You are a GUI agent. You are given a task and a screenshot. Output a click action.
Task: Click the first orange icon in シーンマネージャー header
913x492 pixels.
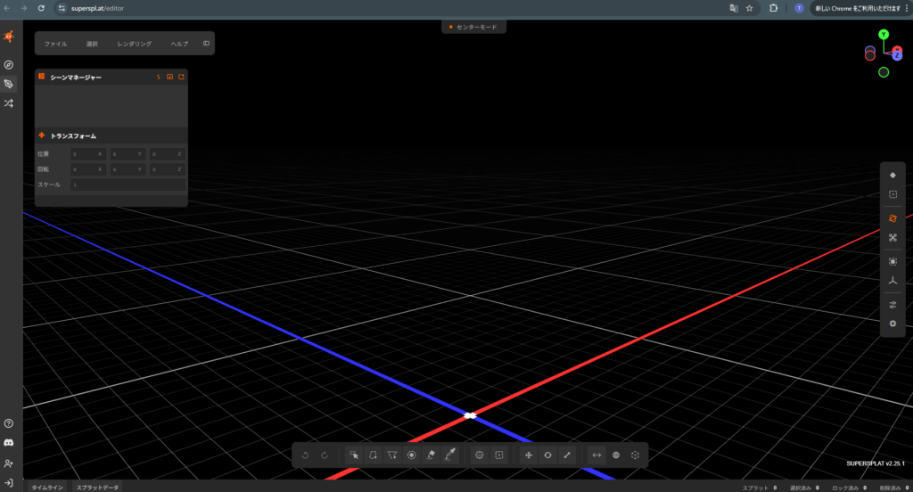click(x=159, y=77)
